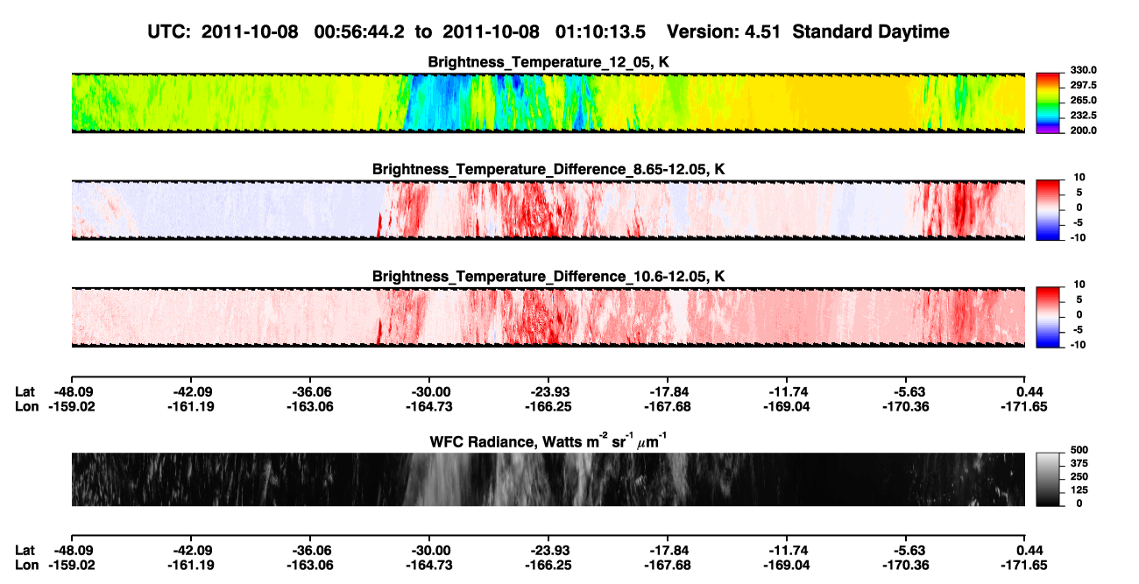The width and height of the screenshot is (1139, 584).
Task: Click the Brightness_Temperature_12_05 panel title
Action: click(x=548, y=62)
